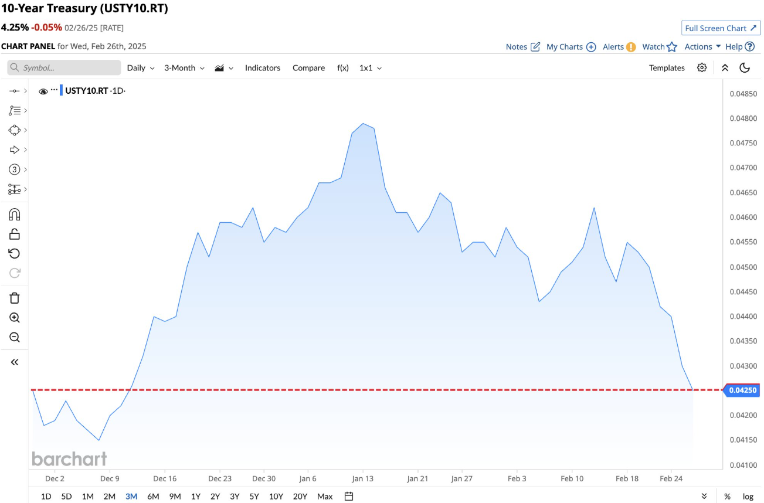Open the Daily frequency dropdown
764x503 pixels.
click(x=141, y=68)
